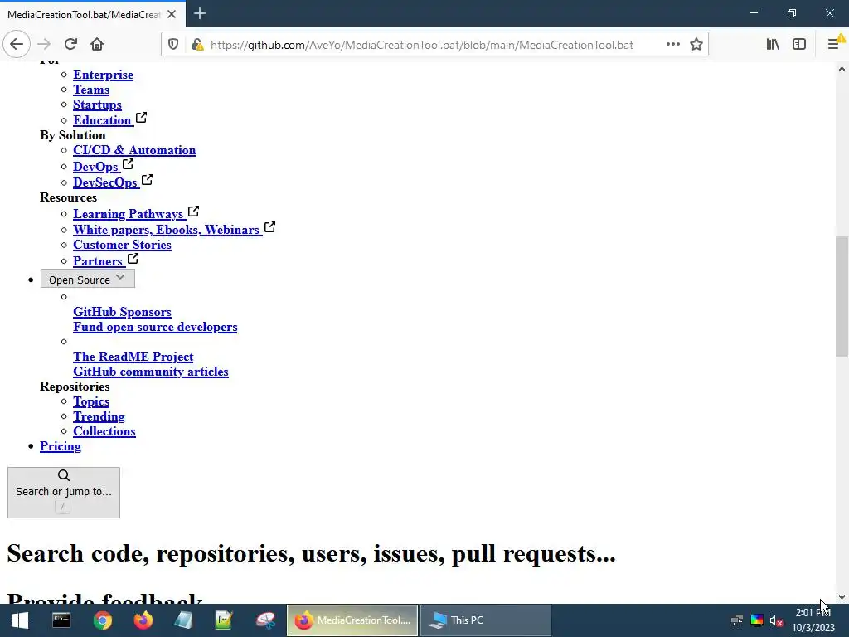Click external link icon beside Education

[x=141, y=117]
